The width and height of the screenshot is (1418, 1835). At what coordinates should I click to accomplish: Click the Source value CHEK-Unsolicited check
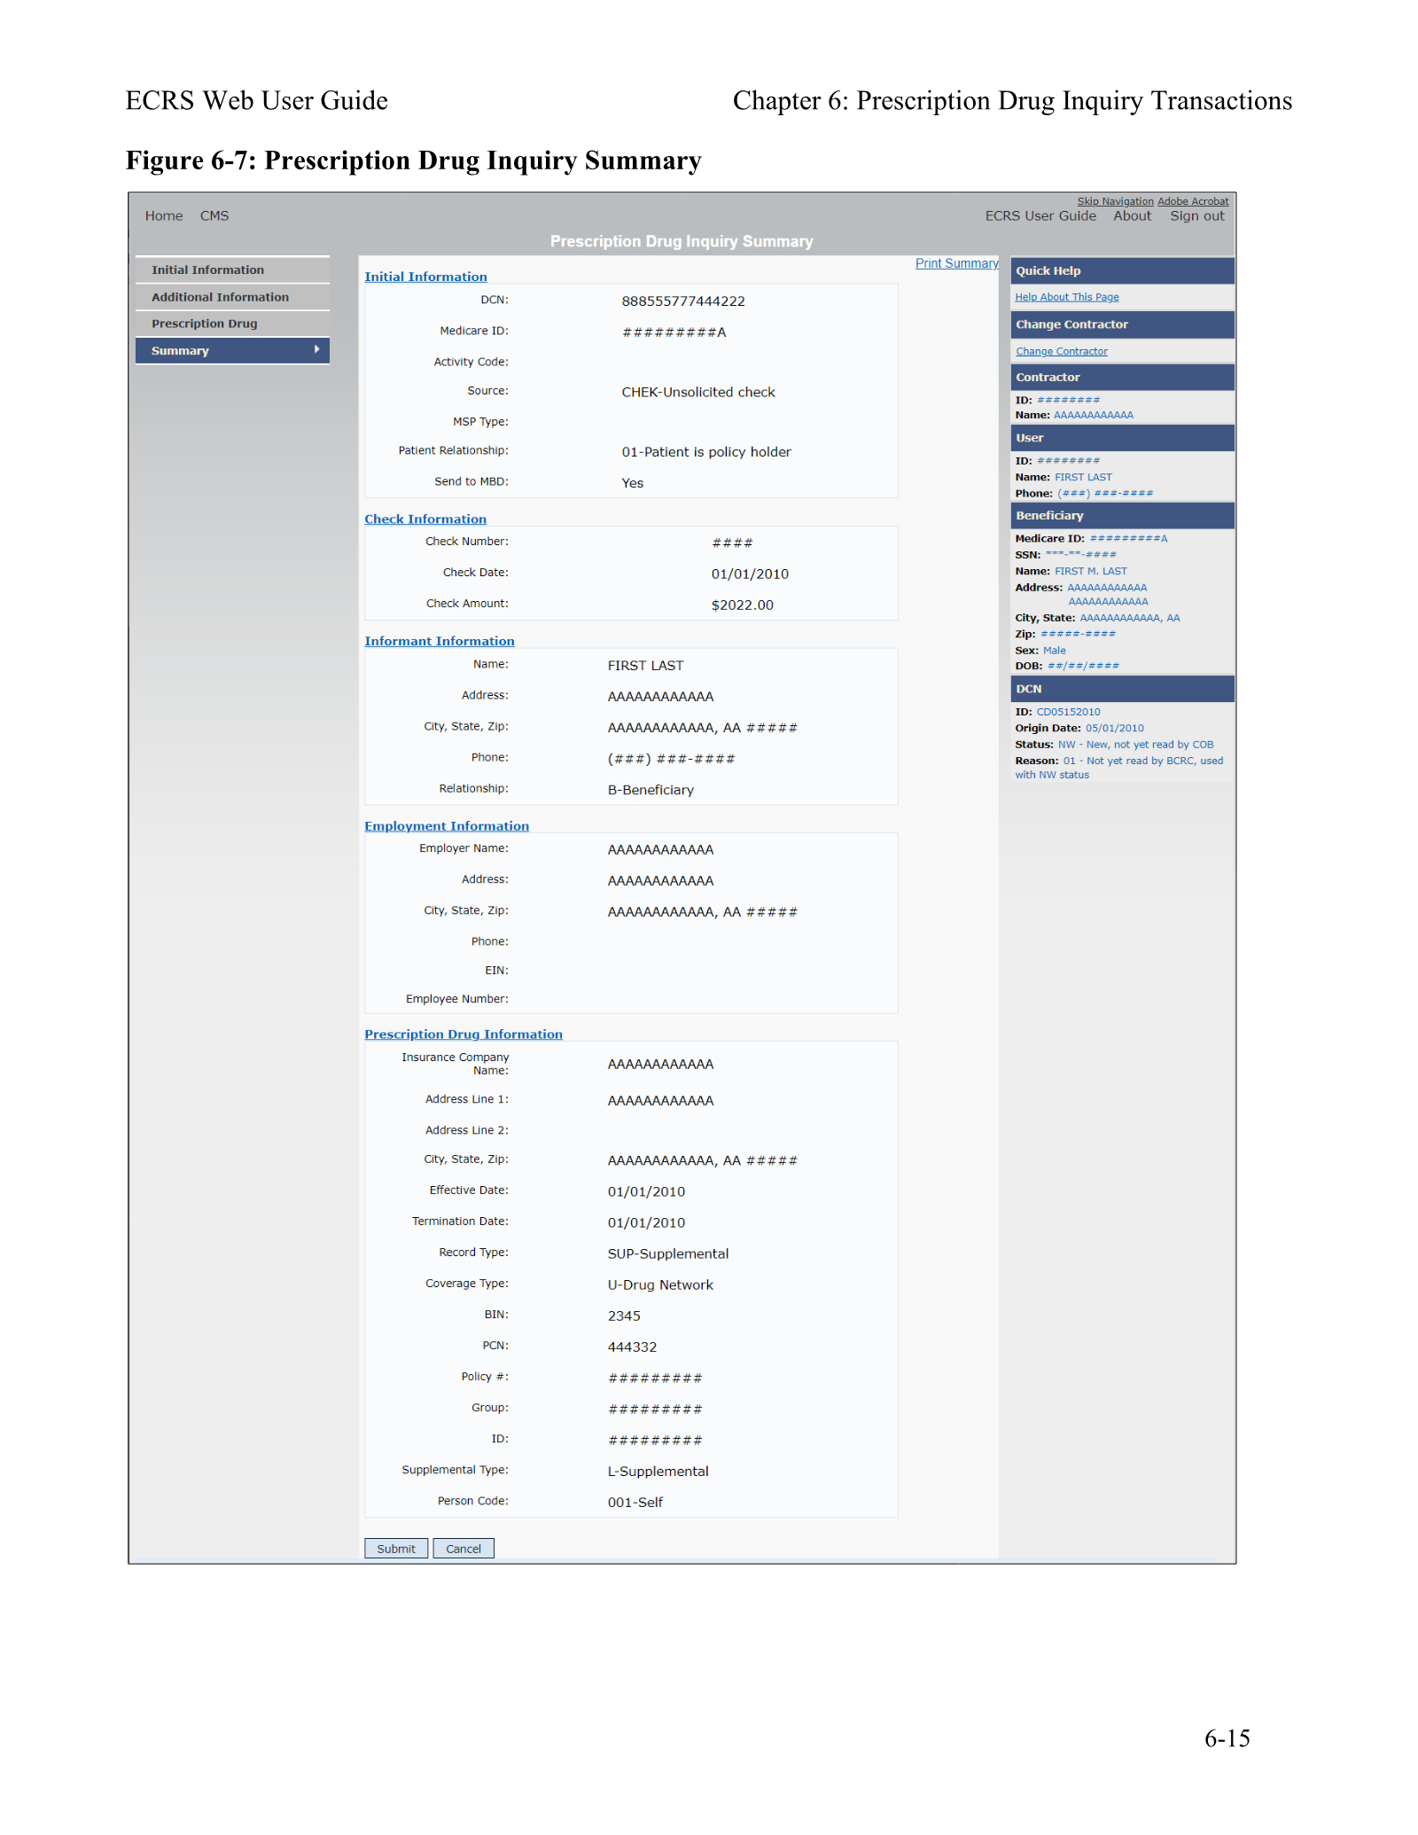coord(698,392)
